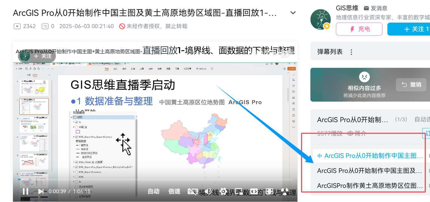The height and width of the screenshot is (202, 430).
Task: Click the danmaku count icon beside 0
Action: (x=45, y=26)
